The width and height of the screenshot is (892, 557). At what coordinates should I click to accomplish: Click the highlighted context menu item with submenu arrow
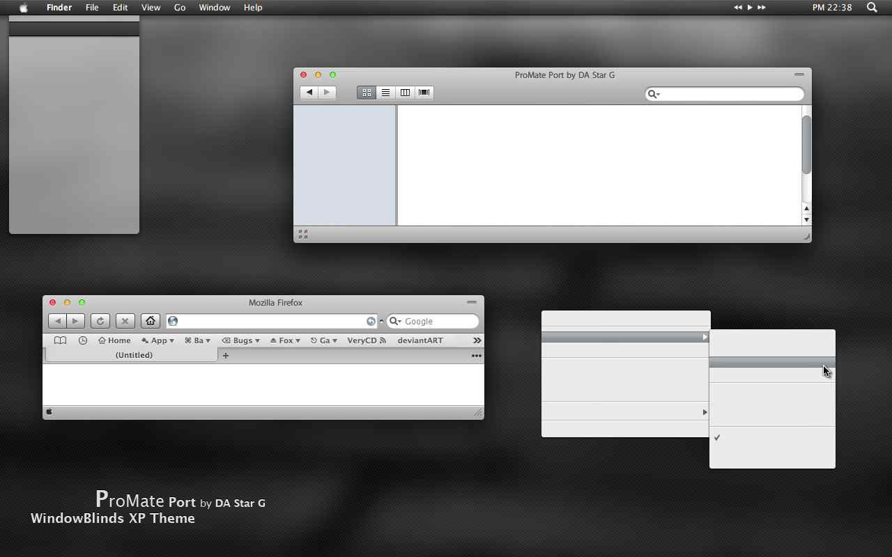click(626, 337)
